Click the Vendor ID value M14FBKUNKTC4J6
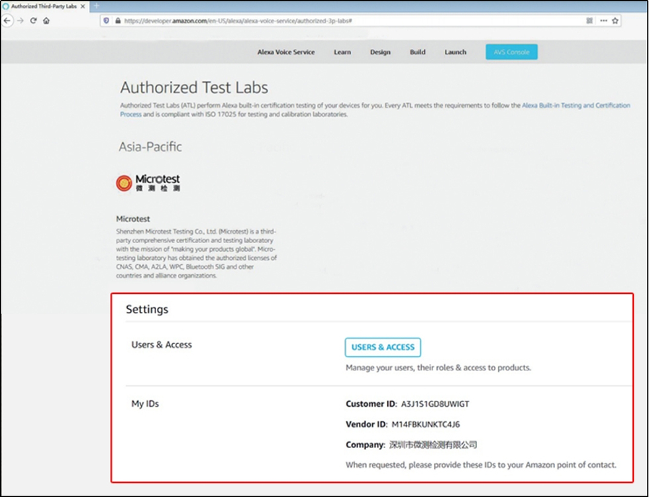This screenshot has height=497, width=649. [x=425, y=425]
